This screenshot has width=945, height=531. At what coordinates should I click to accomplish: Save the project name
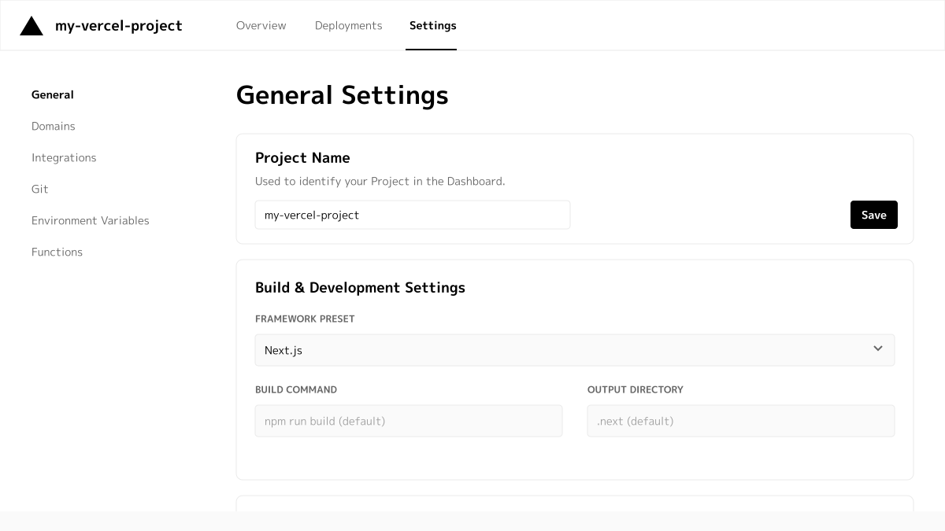(874, 215)
